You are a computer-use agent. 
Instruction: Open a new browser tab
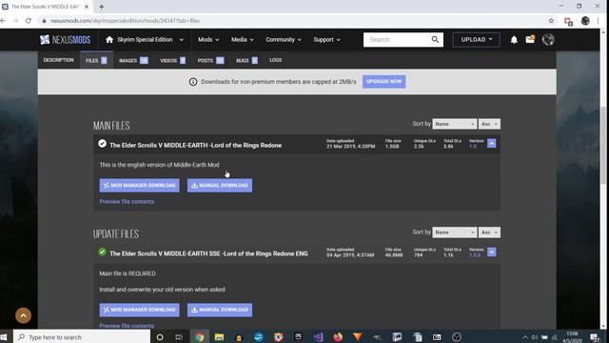point(102,7)
